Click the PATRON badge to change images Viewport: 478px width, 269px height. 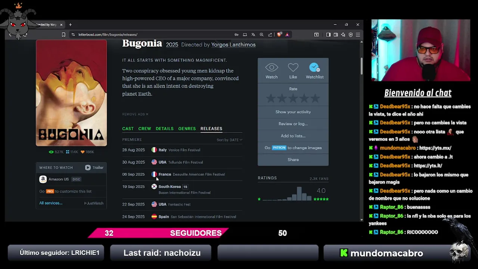[x=279, y=148]
